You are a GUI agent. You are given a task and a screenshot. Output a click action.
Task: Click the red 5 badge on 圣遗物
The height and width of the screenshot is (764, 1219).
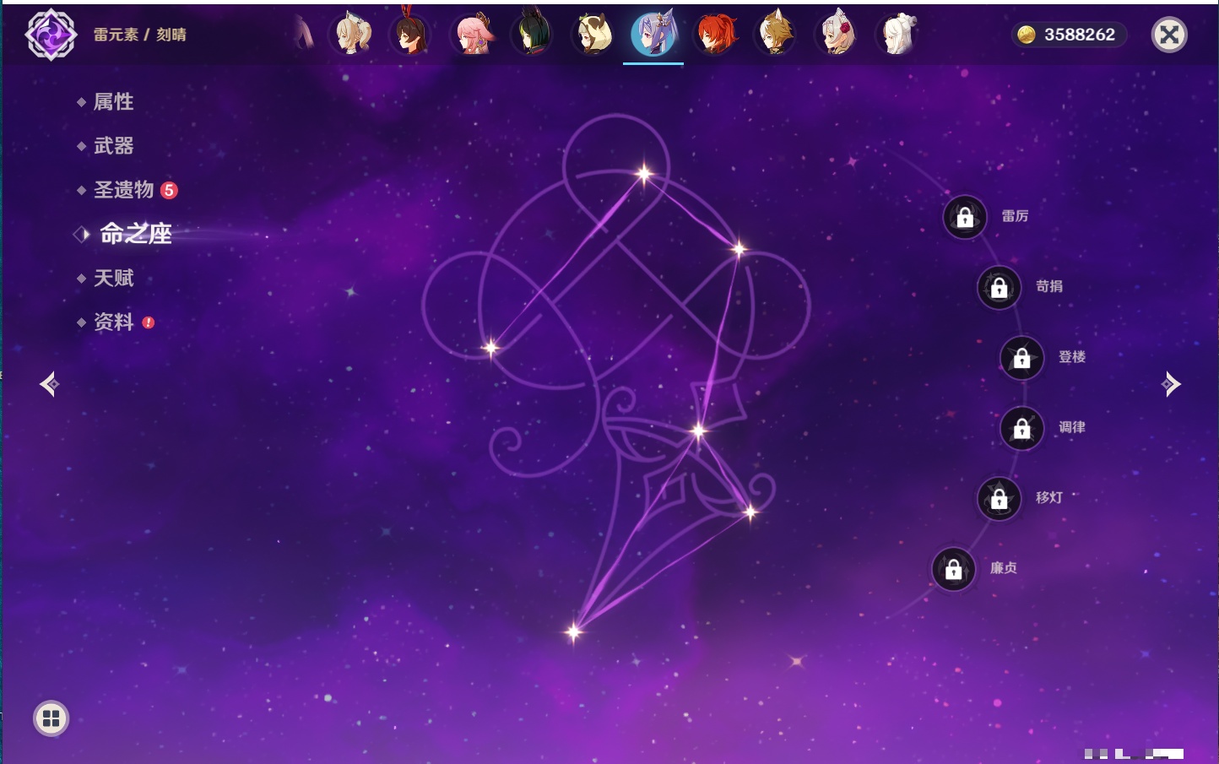(x=169, y=190)
